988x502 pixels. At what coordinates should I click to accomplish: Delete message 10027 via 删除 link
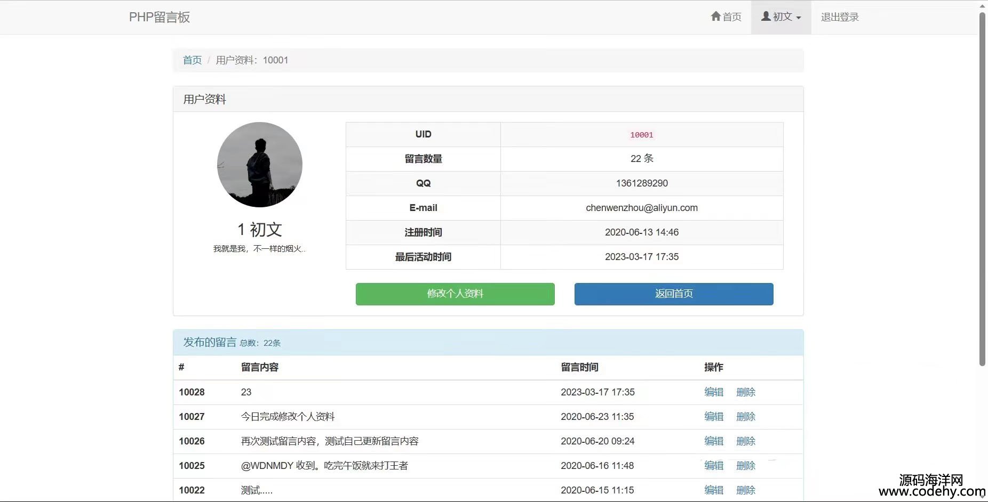point(745,417)
